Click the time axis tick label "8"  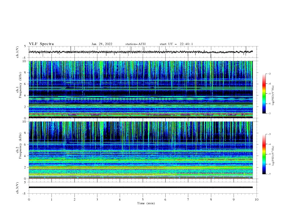(x=211, y=199)
